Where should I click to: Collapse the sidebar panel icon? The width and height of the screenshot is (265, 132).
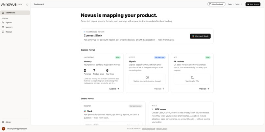27,5
